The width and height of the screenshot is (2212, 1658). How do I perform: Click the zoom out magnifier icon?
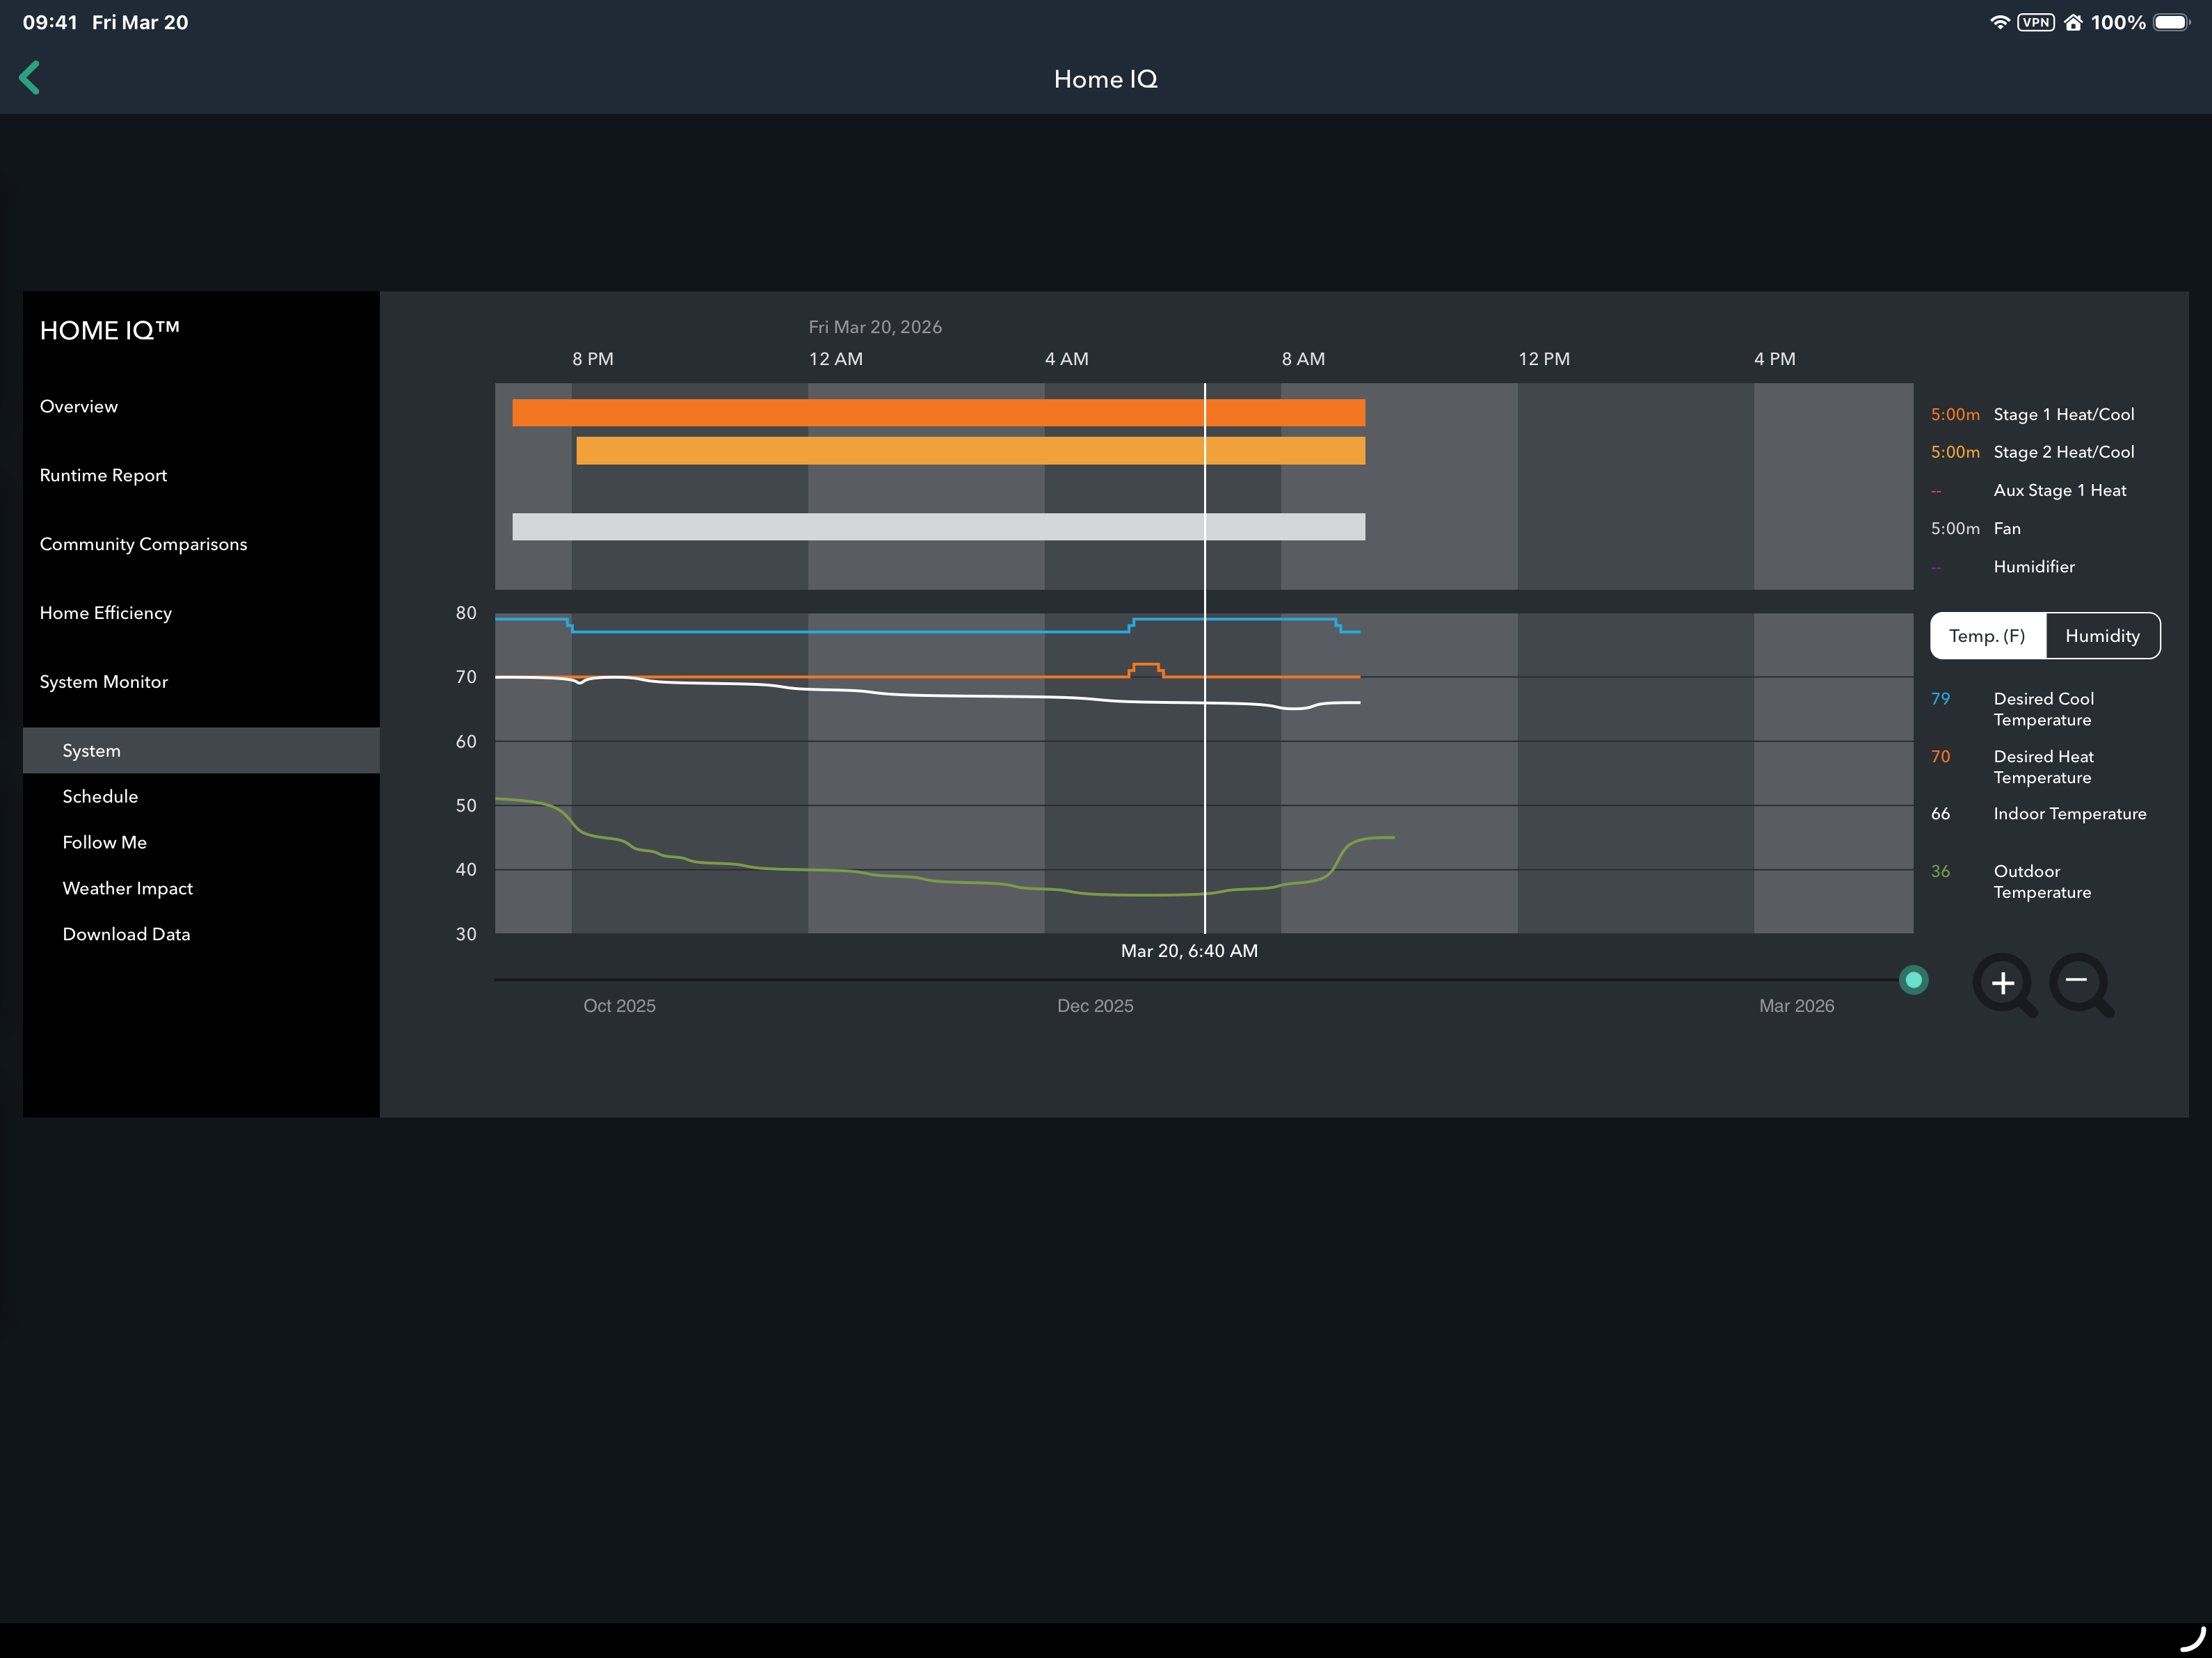[2078, 982]
